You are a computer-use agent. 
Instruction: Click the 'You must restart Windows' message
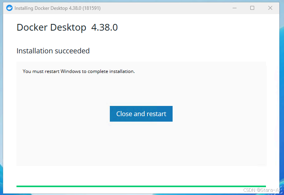pos(78,71)
